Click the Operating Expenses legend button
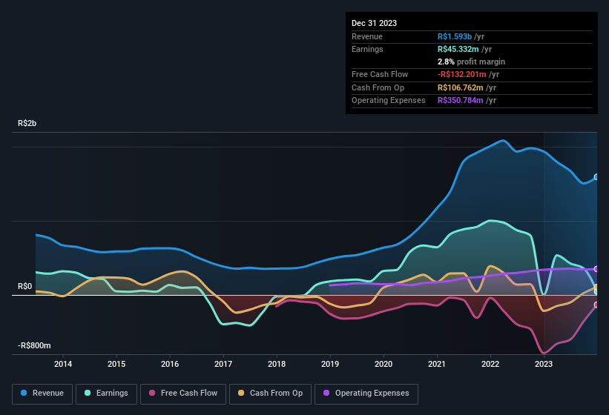 366,394
